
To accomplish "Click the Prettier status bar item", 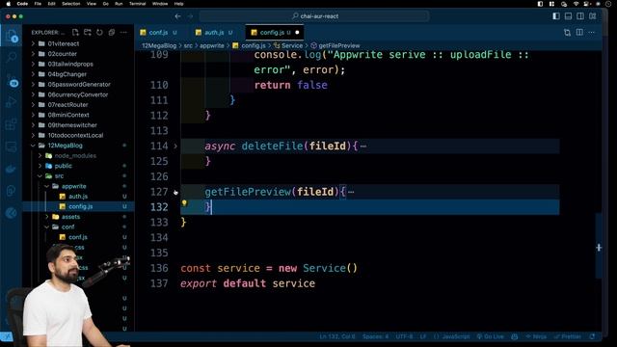I will [568, 336].
